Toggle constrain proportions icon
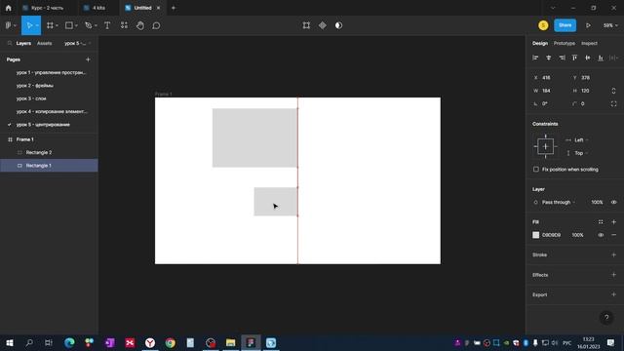The image size is (624, 351). click(x=613, y=91)
